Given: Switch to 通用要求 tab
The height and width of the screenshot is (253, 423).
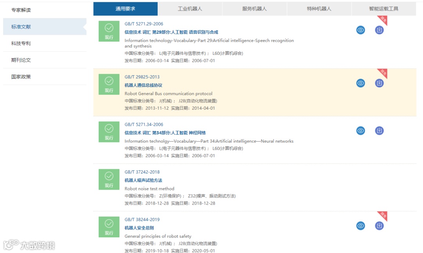Looking at the screenshot, I should pyautogui.click(x=125, y=9).
